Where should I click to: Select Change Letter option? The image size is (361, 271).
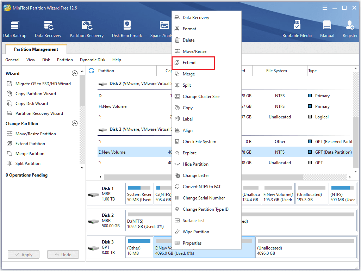206,175
